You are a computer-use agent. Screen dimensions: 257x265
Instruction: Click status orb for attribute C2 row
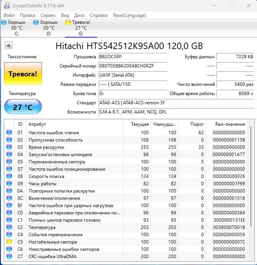tap(9, 227)
